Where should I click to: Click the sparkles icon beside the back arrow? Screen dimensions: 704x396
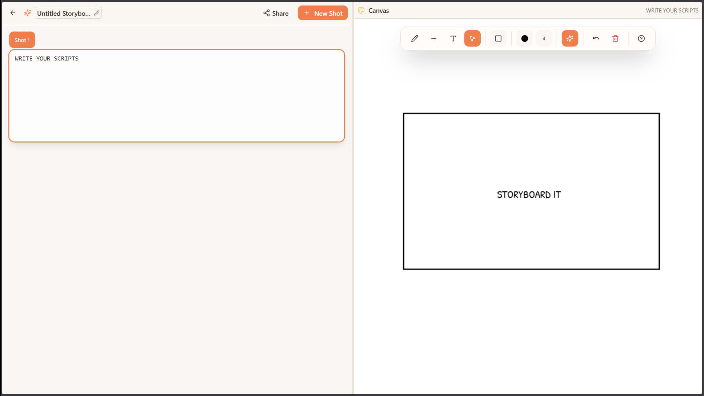click(x=27, y=13)
